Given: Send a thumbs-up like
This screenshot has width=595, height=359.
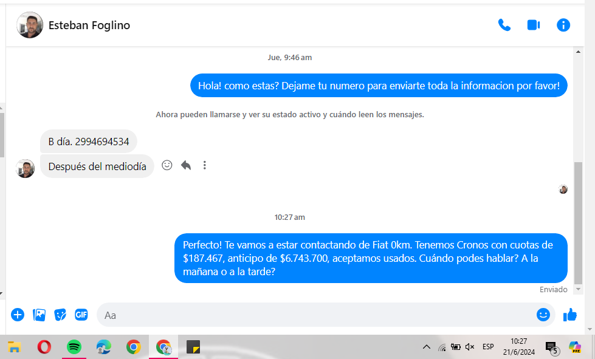Looking at the screenshot, I should (569, 315).
